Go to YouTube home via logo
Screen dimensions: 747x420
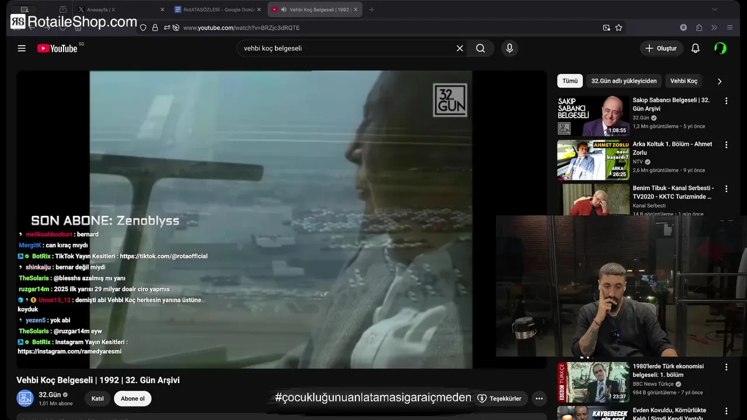(57, 48)
